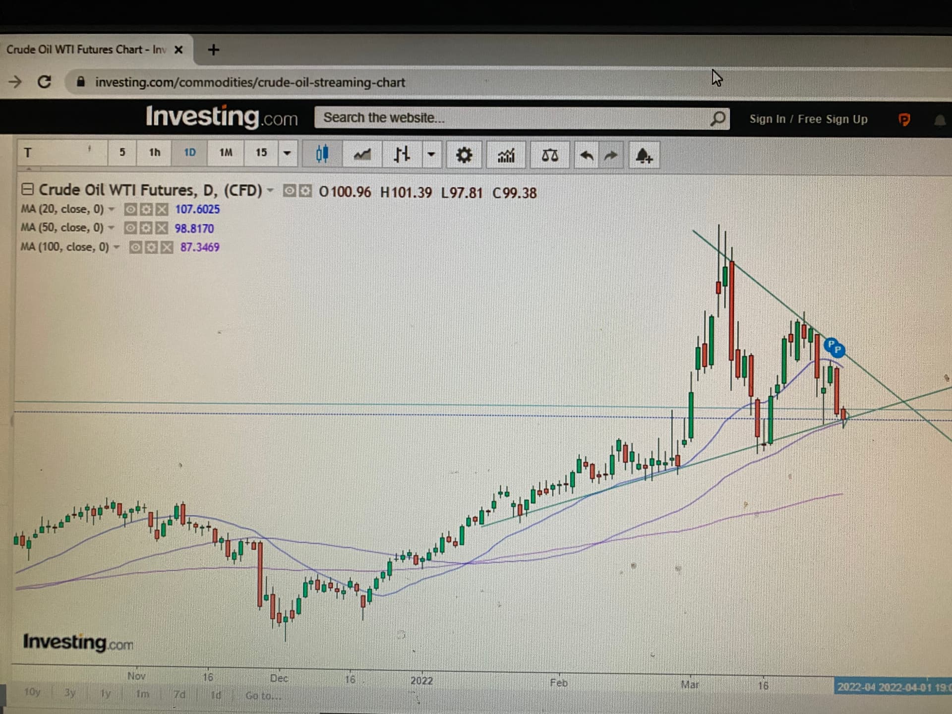
Task: Open format settings for Crude Oil WTI series
Action: click(x=306, y=191)
